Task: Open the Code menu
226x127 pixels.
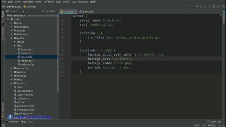Action: point(38,2)
